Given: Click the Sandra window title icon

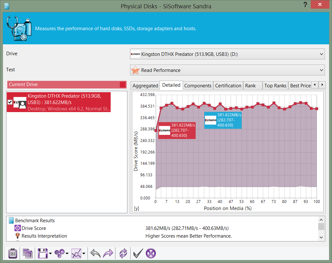Looking at the screenshot, I should 7,6.
